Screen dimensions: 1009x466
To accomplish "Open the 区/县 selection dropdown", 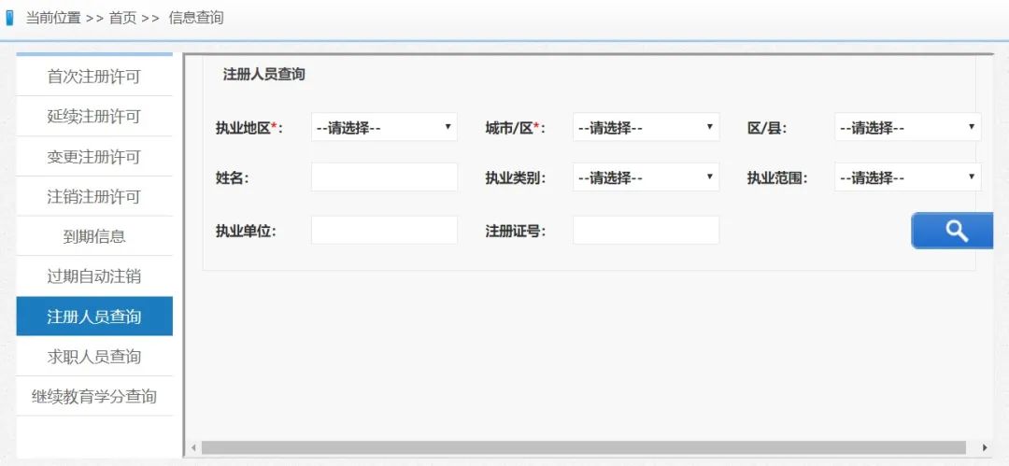I will (907, 127).
